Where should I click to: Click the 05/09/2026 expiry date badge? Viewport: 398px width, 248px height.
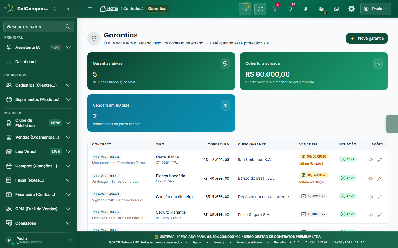pyautogui.click(x=314, y=157)
